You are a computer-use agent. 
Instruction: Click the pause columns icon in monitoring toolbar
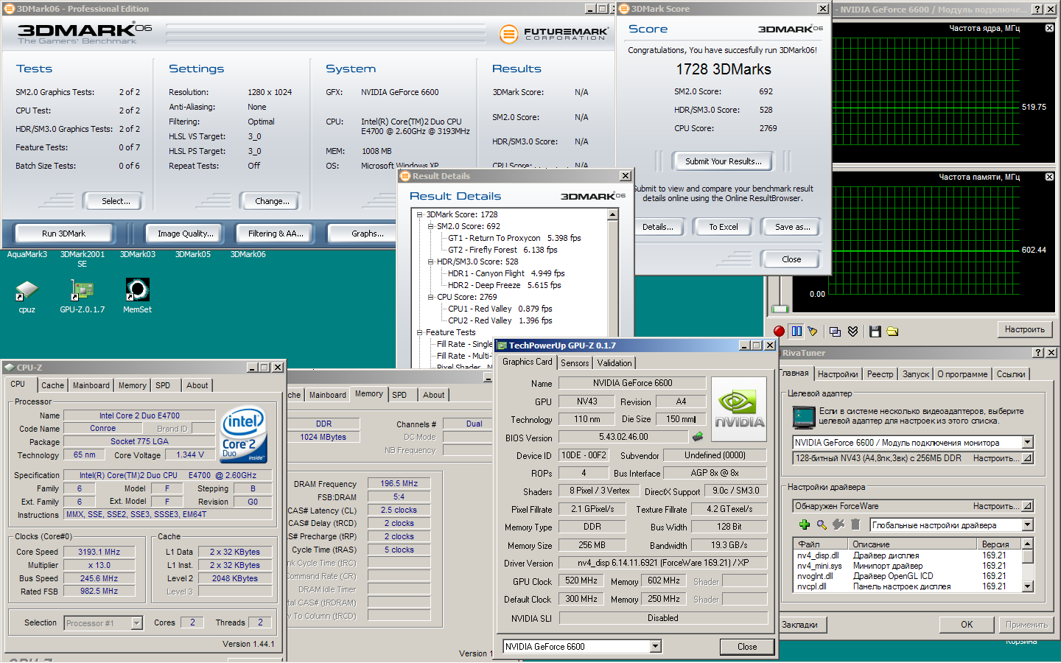tap(796, 331)
